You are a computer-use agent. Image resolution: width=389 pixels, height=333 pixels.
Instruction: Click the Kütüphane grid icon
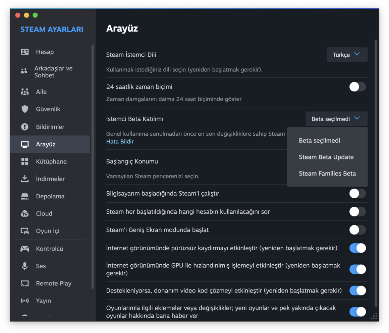(24, 161)
